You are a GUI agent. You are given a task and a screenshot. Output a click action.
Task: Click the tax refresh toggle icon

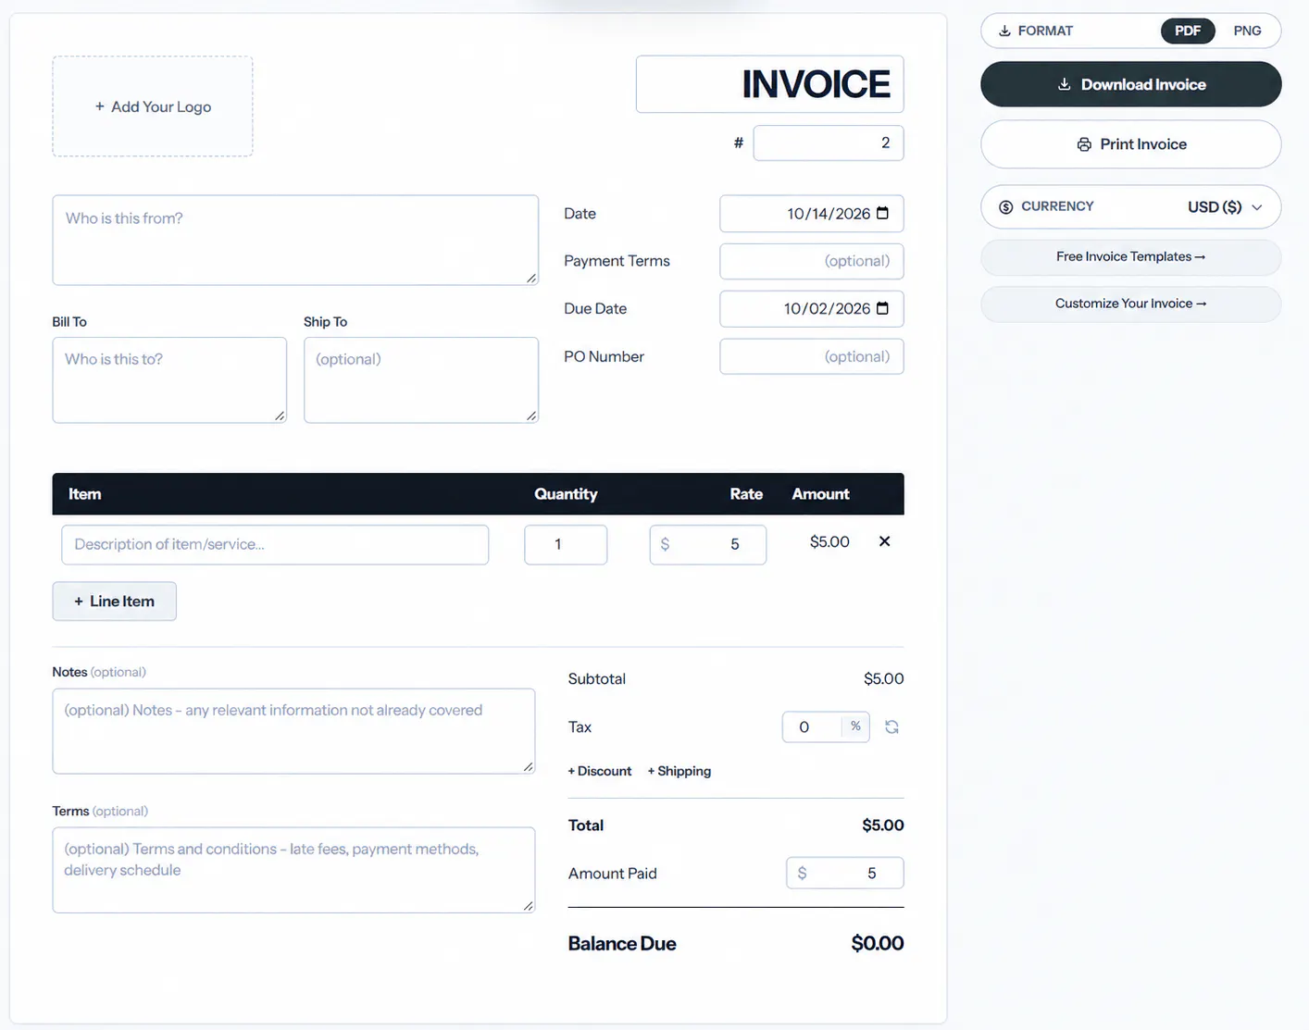(x=891, y=726)
